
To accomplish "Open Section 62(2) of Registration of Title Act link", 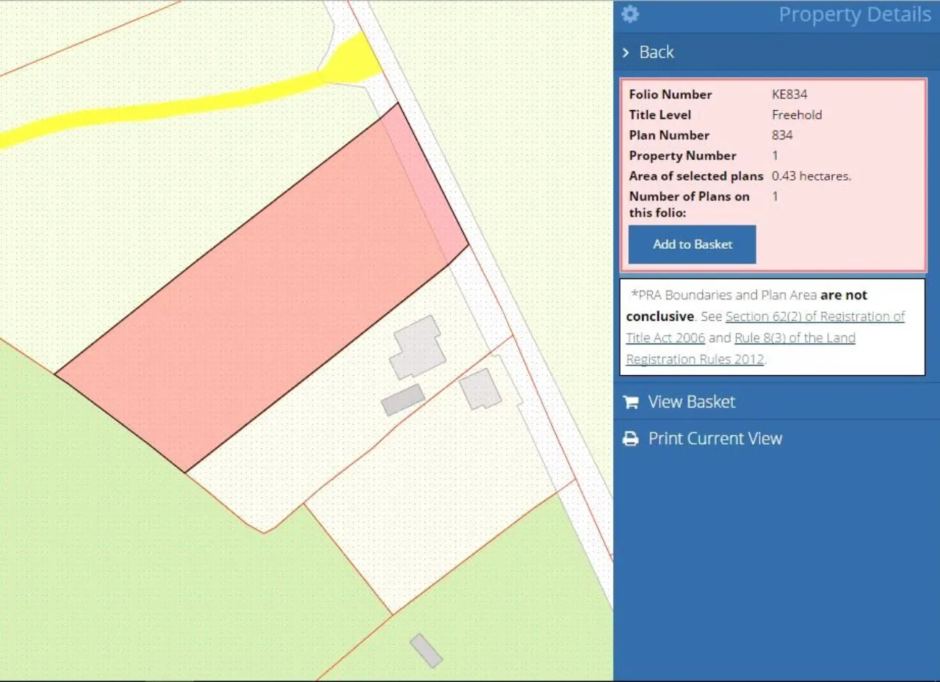I will (x=814, y=316).
